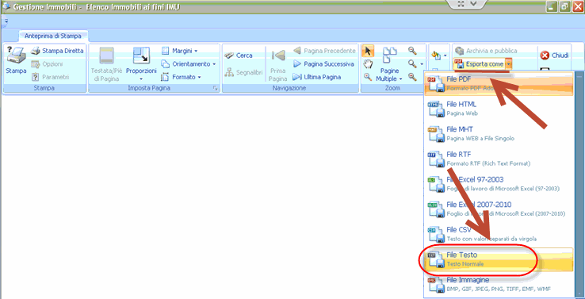585x299 pixels.
Task: Select the magnifier tool below the hand
Action: coord(369,77)
